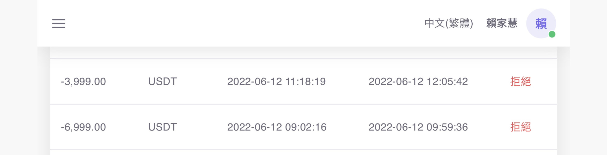The height and width of the screenshot is (155, 607).
Task: Select the -3,999.00 amount cell
Action: tap(83, 82)
